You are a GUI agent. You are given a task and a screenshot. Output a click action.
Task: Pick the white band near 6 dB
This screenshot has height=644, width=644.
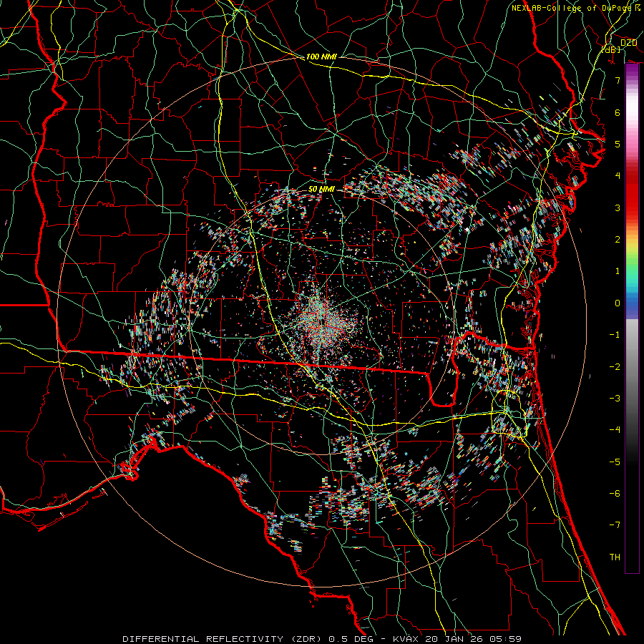632,113
